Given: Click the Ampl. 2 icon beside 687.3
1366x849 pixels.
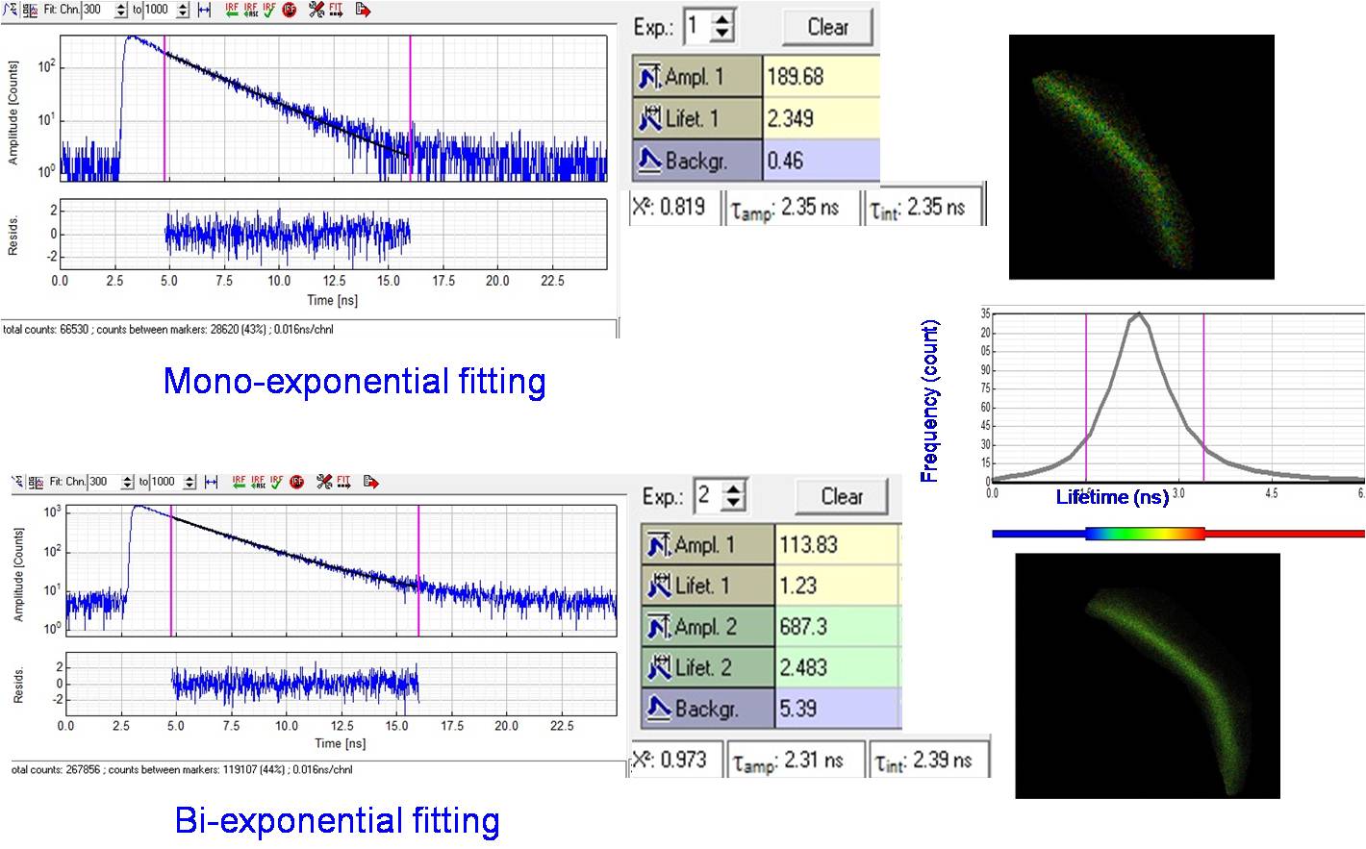Looking at the screenshot, I should coord(659,627).
